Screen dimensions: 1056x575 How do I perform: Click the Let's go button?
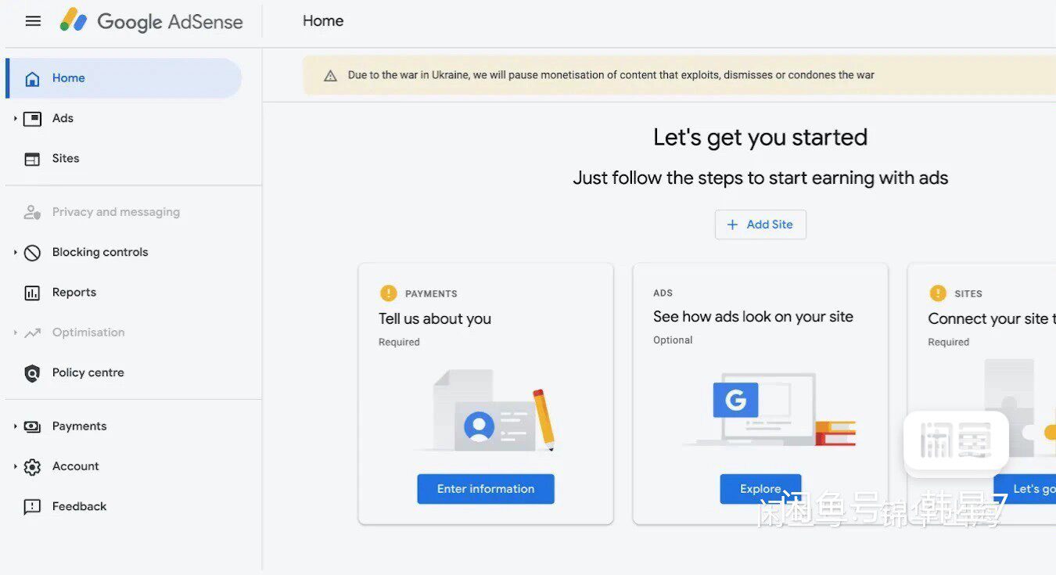click(x=1025, y=489)
